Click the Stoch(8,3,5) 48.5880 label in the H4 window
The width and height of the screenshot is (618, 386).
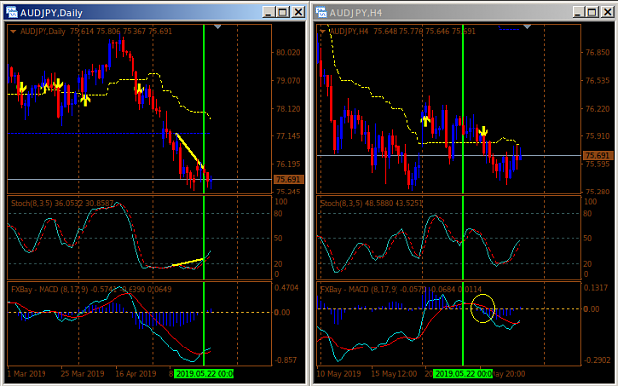[371, 203]
